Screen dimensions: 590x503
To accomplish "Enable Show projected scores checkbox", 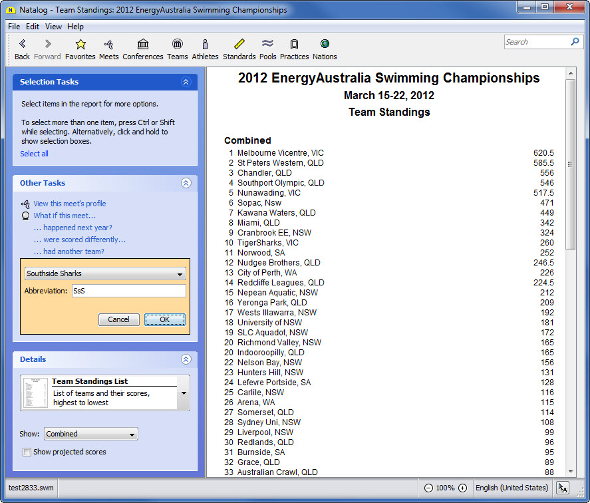I will 27,452.
